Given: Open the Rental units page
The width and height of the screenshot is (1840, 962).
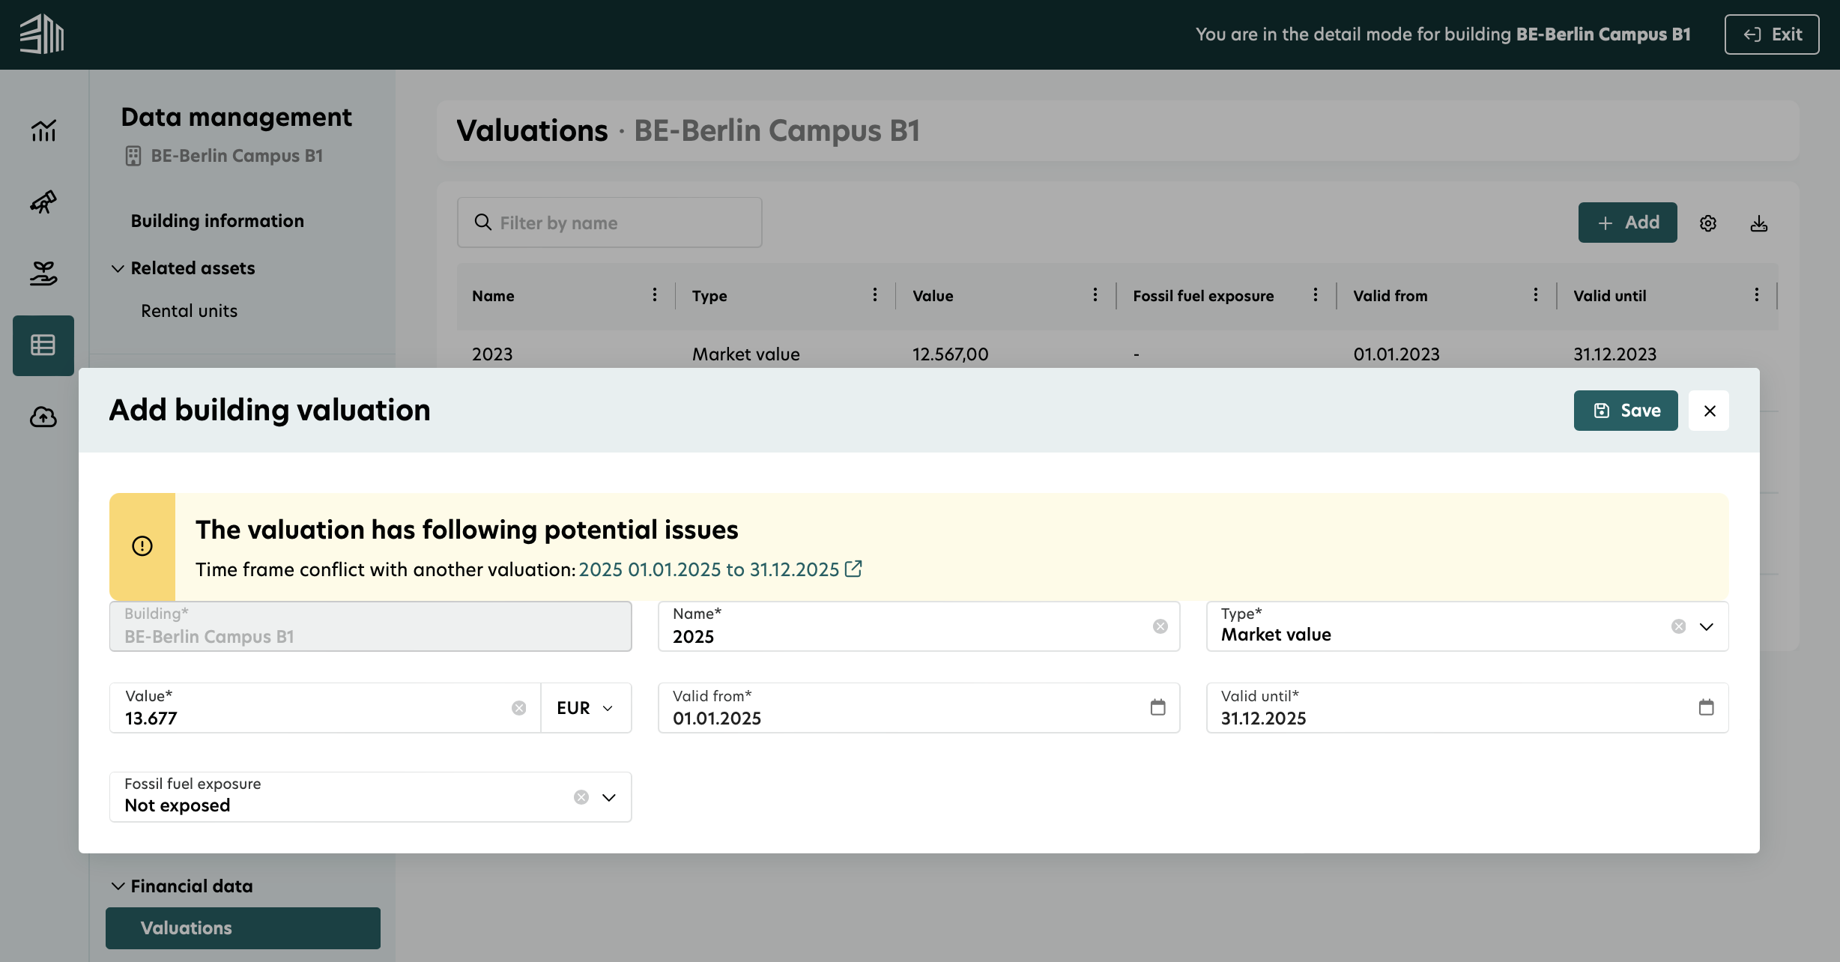Looking at the screenshot, I should tap(189, 310).
